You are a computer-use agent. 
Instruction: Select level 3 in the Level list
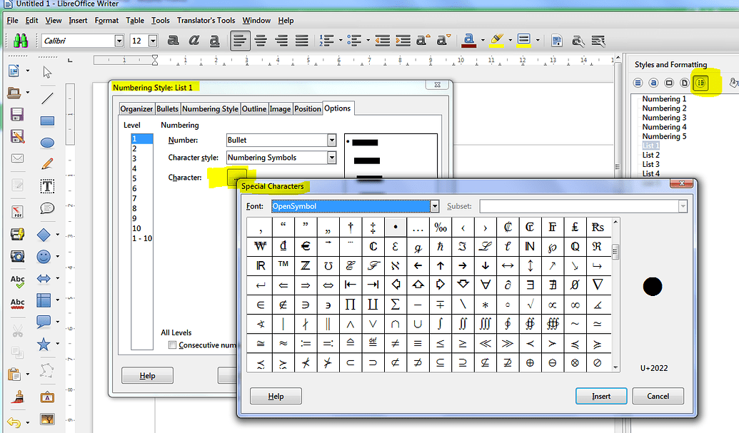point(141,157)
